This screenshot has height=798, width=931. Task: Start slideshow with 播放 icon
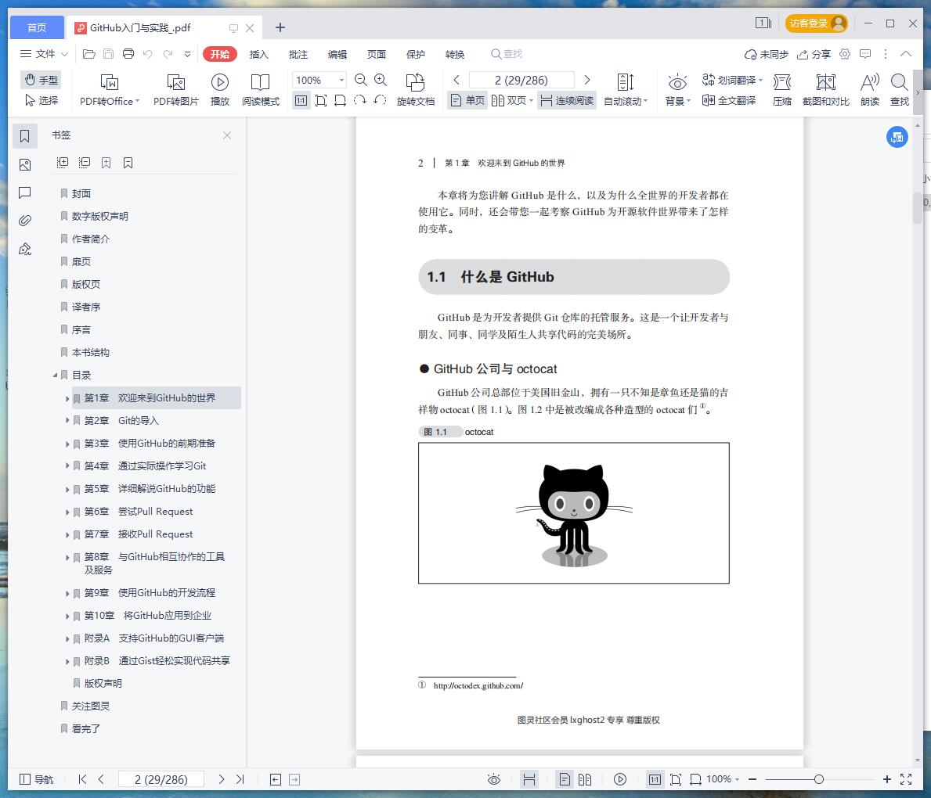(220, 90)
